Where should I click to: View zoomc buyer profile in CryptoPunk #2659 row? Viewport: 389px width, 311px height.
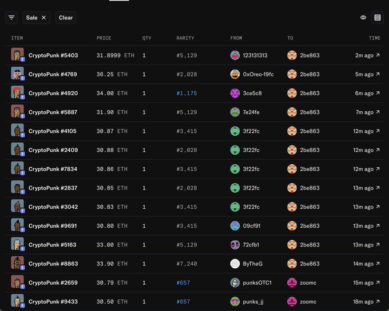click(308, 282)
